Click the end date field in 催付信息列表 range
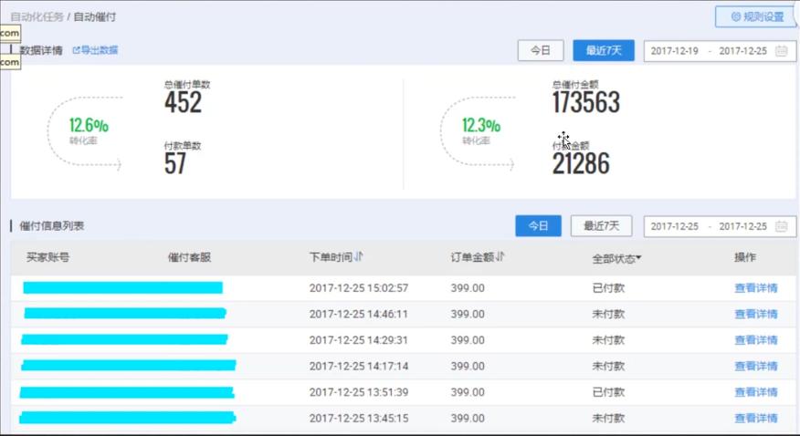800x436 pixels. 742,226
